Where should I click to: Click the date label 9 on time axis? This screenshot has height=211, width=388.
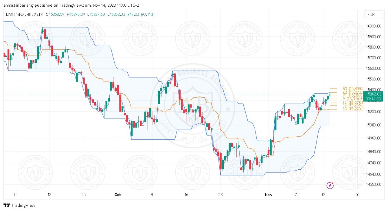(x=152, y=195)
